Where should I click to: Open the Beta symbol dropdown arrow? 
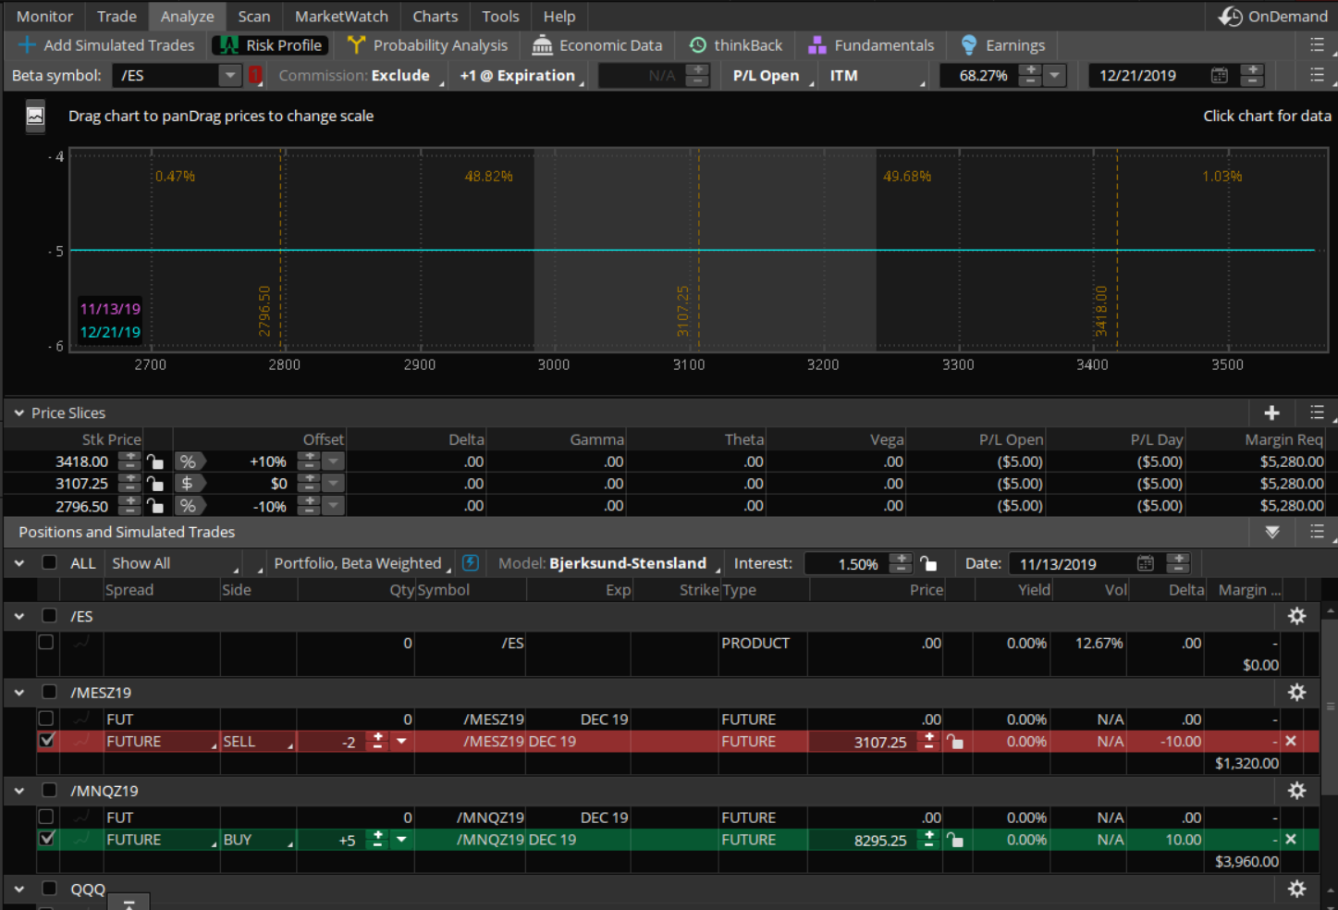[x=230, y=75]
